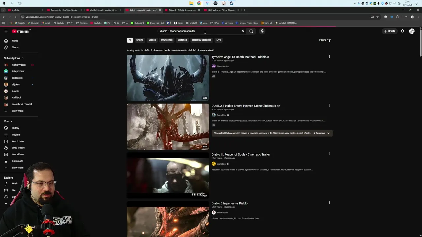Image resolution: width=422 pixels, height=237 pixels.
Task: Click the magnifier search button
Action: 251,31
